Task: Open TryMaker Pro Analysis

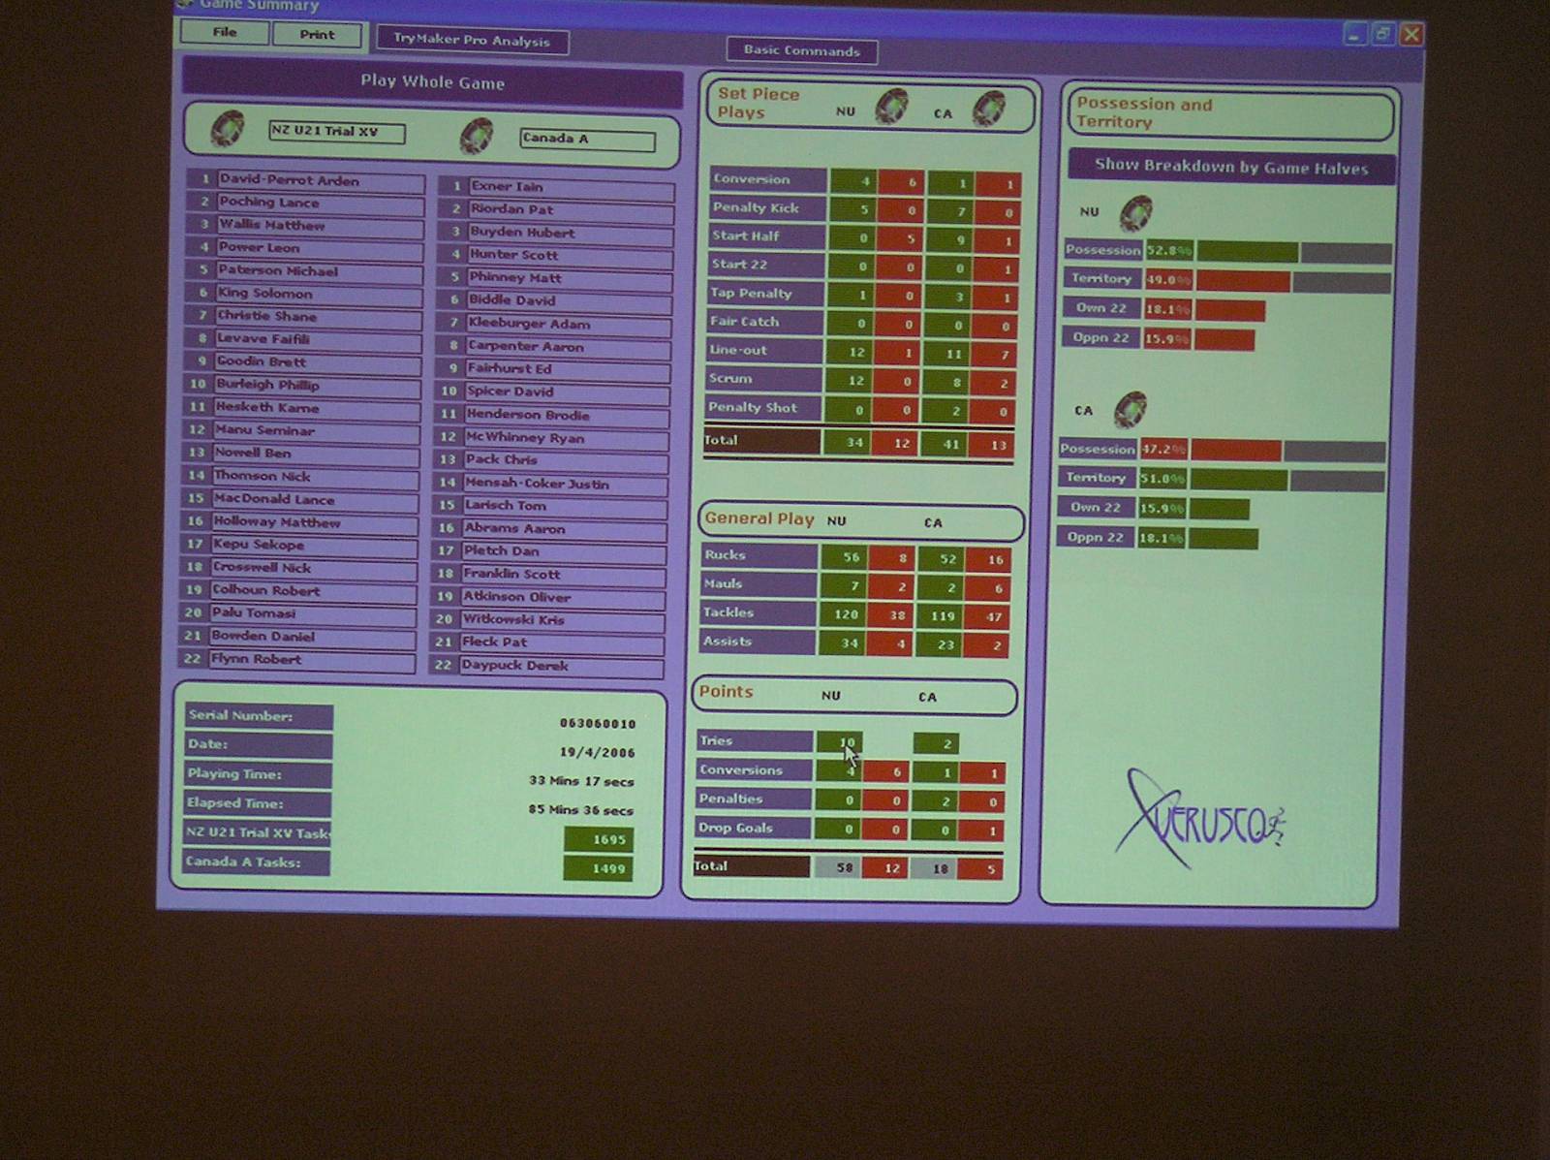Action: (x=472, y=41)
